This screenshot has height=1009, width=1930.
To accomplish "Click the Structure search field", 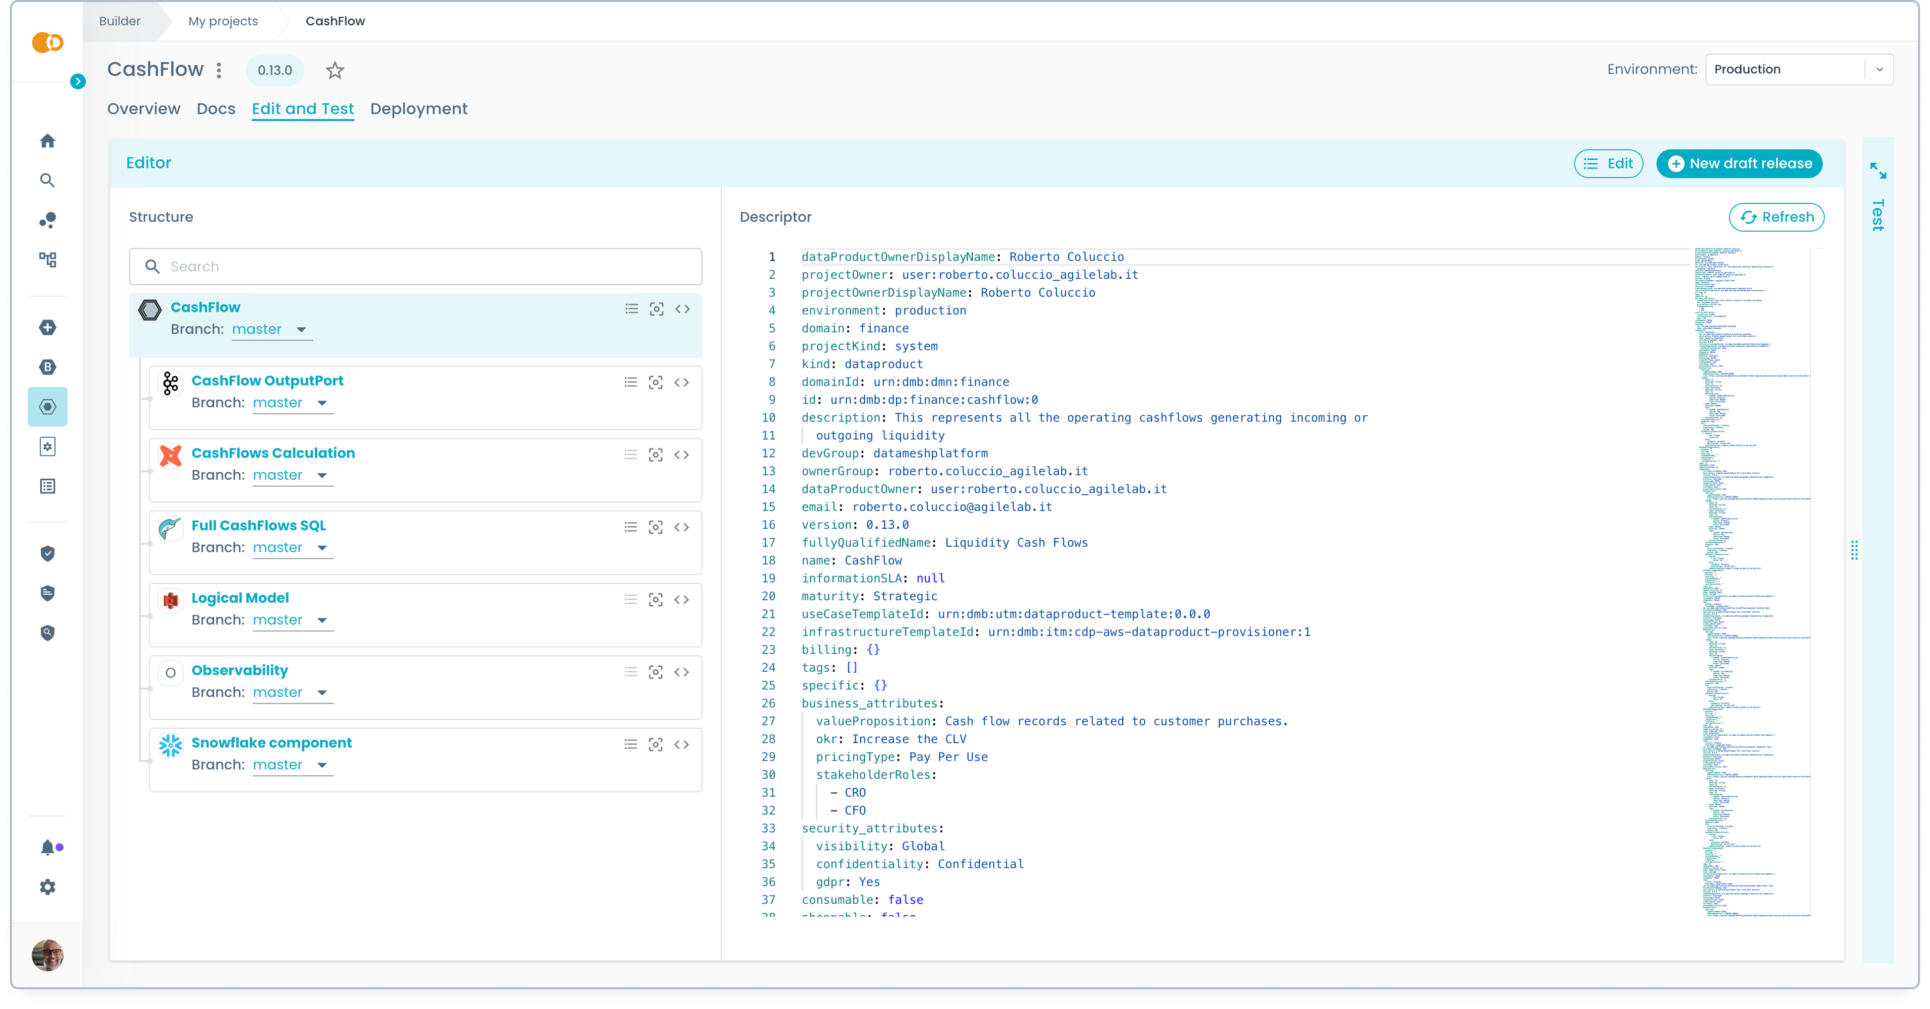I will point(415,266).
